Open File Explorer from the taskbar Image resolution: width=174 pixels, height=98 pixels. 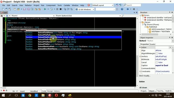[x=43, y=95]
